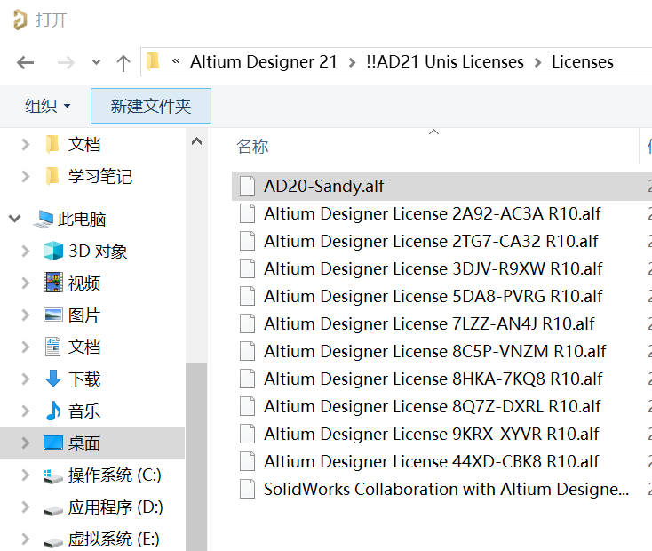This screenshot has height=551, width=652.
Task: Click file icon of SolidWorks Collaboration file
Action: (x=247, y=489)
